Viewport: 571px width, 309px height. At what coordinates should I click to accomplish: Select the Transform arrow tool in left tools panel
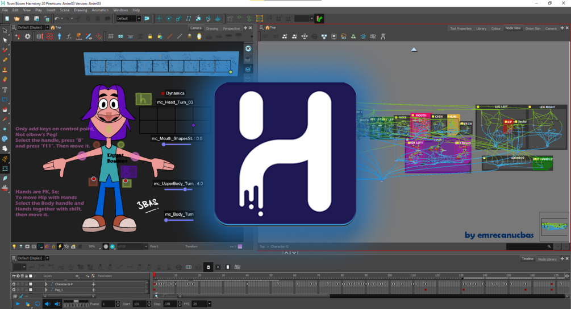tap(5, 30)
